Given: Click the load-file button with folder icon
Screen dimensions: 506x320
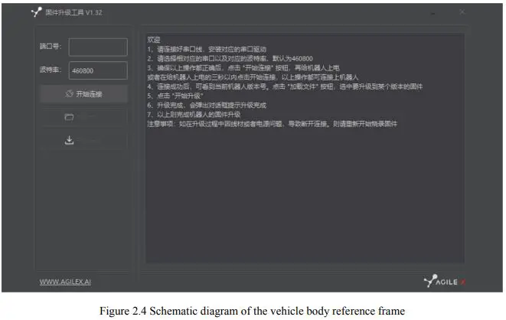Looking at the screenshot, I should tap(84, 117).
